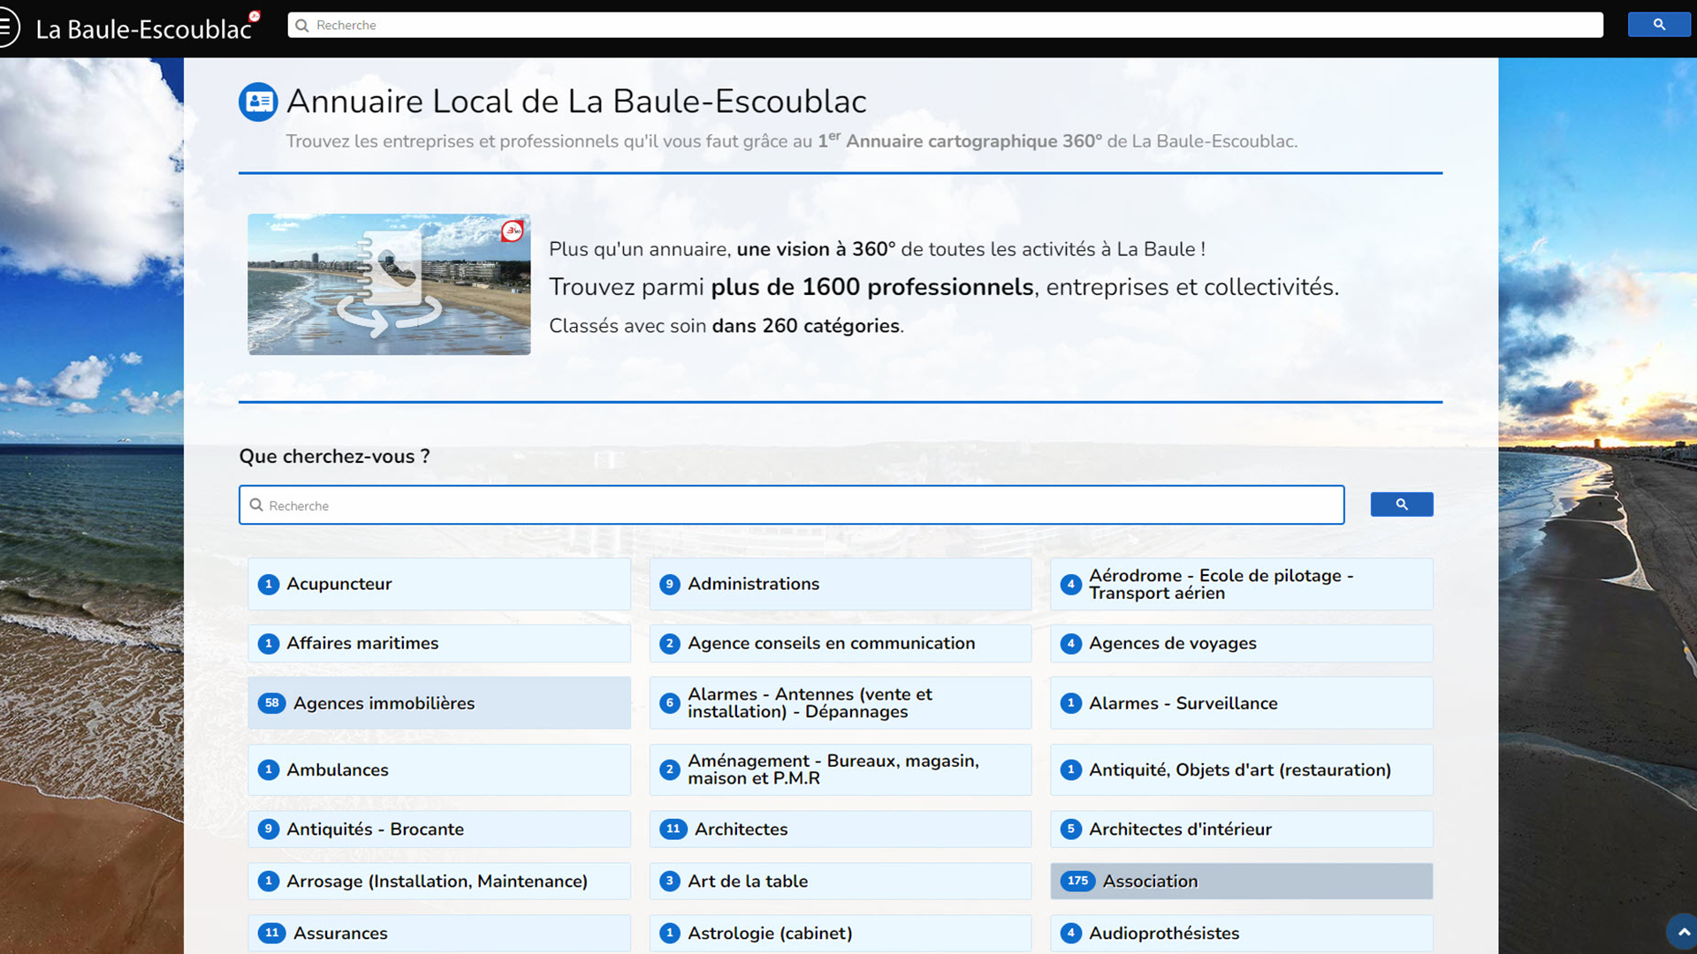Click the red 360 badge on the thumbnail
1697x954 pixels.
click(513, 231)
